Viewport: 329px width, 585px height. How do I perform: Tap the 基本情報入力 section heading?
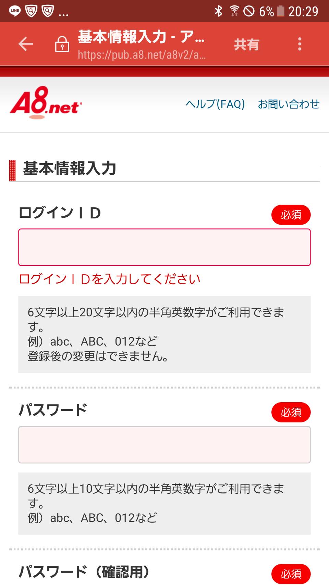[70, 169]
